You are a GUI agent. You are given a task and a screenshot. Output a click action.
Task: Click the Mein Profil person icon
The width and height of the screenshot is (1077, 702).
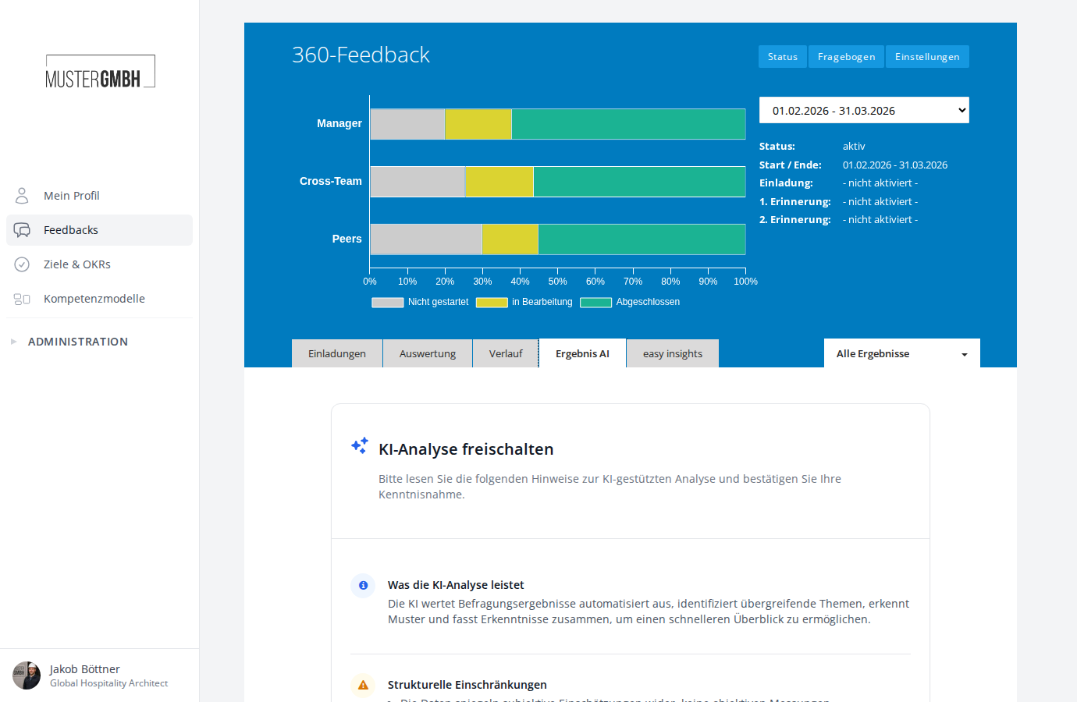(x=22, y=196)
